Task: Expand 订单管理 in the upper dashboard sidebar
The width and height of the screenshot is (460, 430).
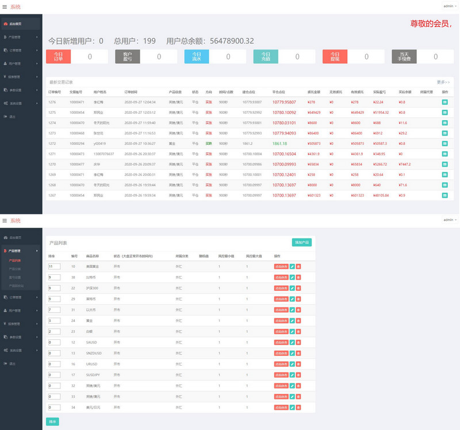Action: 21,51
